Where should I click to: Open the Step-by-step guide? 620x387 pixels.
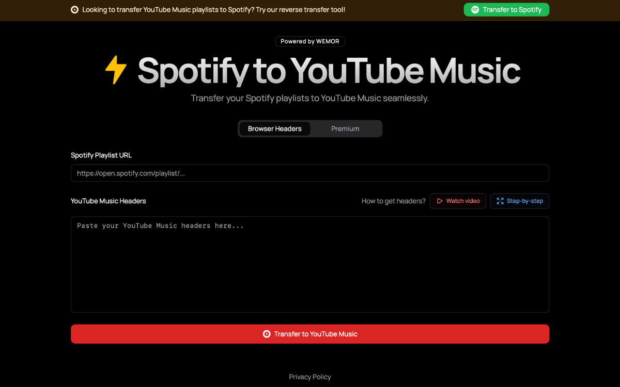520,201
